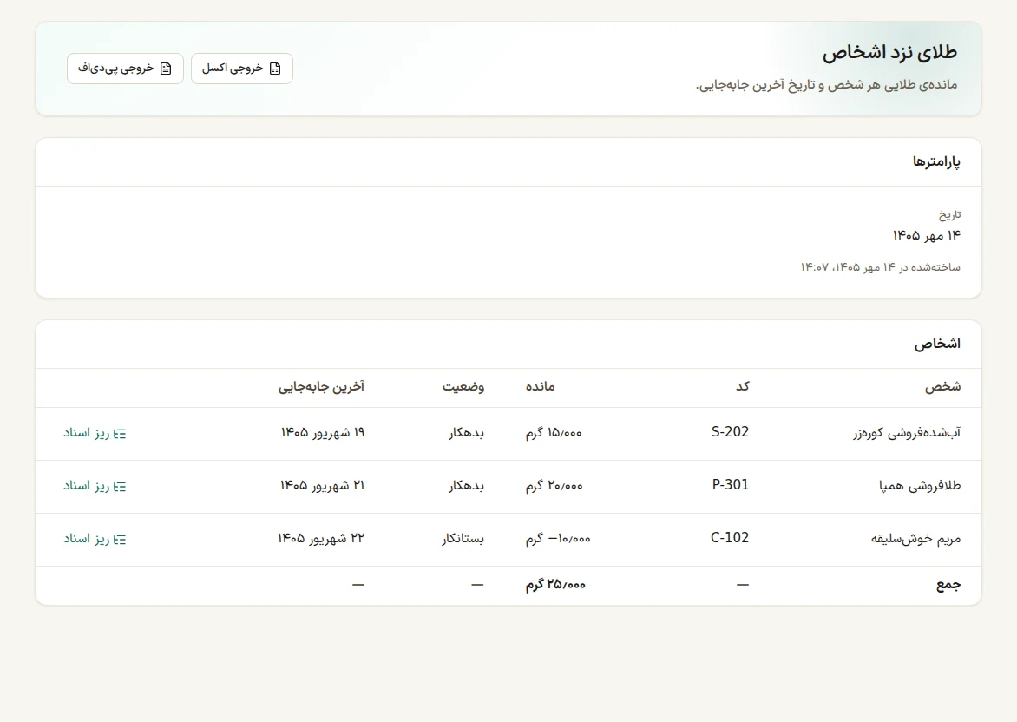The width and height of the screenshot is (1017, 722).
Task: Click بدهکار status in S-202 row
Action: click(x=466, y=433)
